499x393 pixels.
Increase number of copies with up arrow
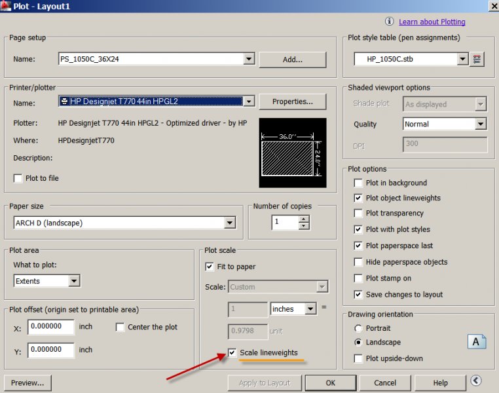(304, 219)
